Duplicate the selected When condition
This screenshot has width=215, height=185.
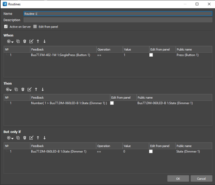click(x=18, y=41)
